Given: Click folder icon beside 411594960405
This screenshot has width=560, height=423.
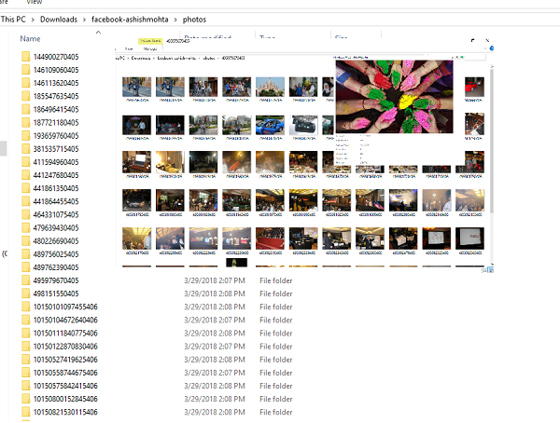Looking at the screenshot, I should (x=26, y=162).
